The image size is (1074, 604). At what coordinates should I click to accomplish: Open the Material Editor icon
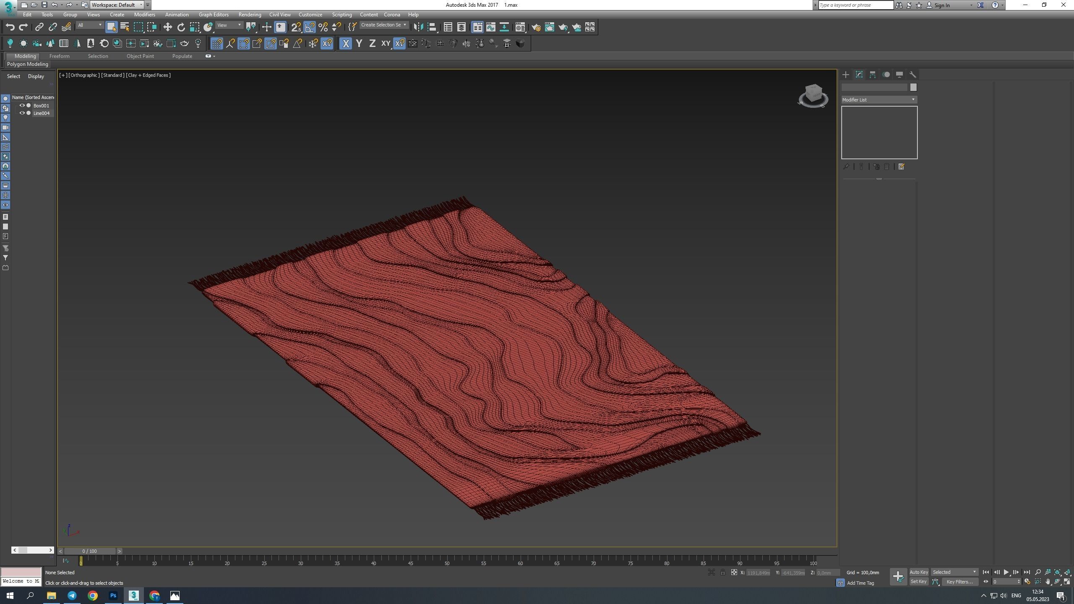[x=520, y=27]
